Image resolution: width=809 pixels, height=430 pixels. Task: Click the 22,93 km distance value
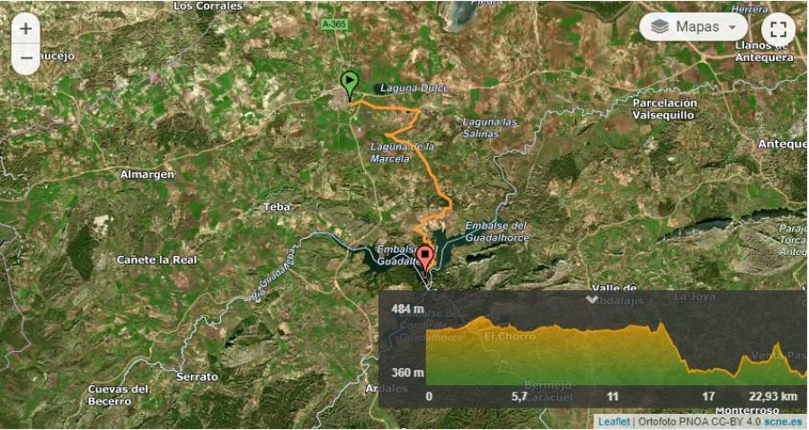point(773,397)
